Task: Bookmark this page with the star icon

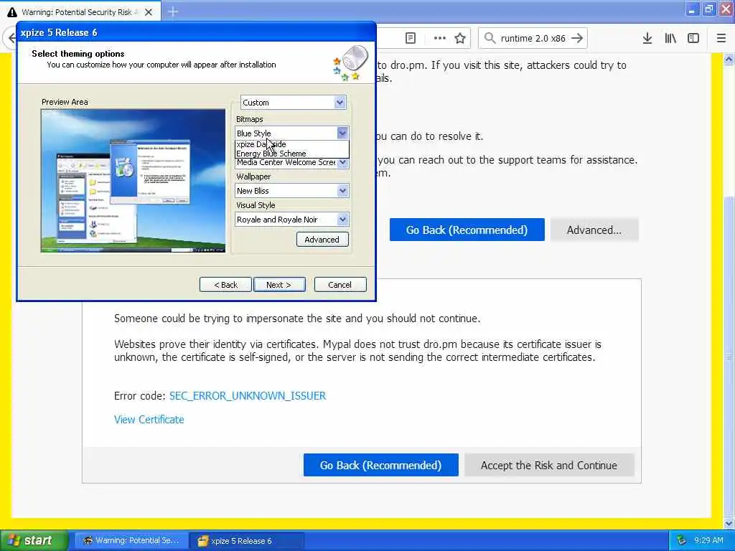Action: (x=460, y=38)
